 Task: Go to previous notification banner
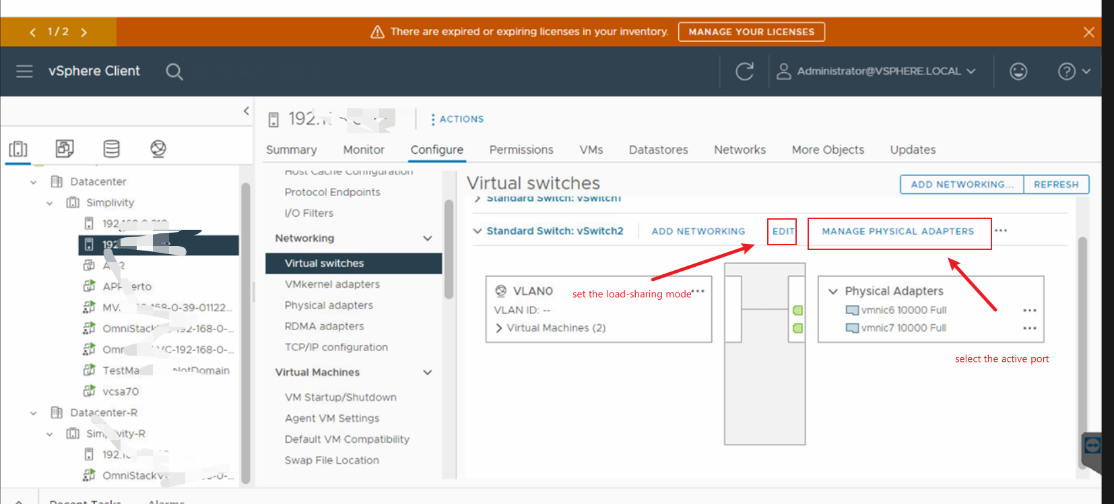coord(32,32)
